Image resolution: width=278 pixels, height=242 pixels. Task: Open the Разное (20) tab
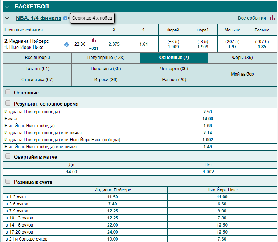(x=174, y=80)
